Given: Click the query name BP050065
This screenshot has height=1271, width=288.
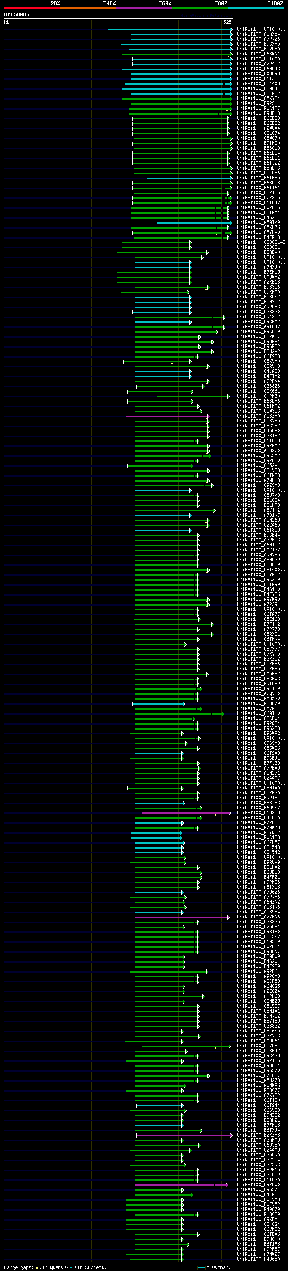Looking at the screenshot, I should coord(17,15).
